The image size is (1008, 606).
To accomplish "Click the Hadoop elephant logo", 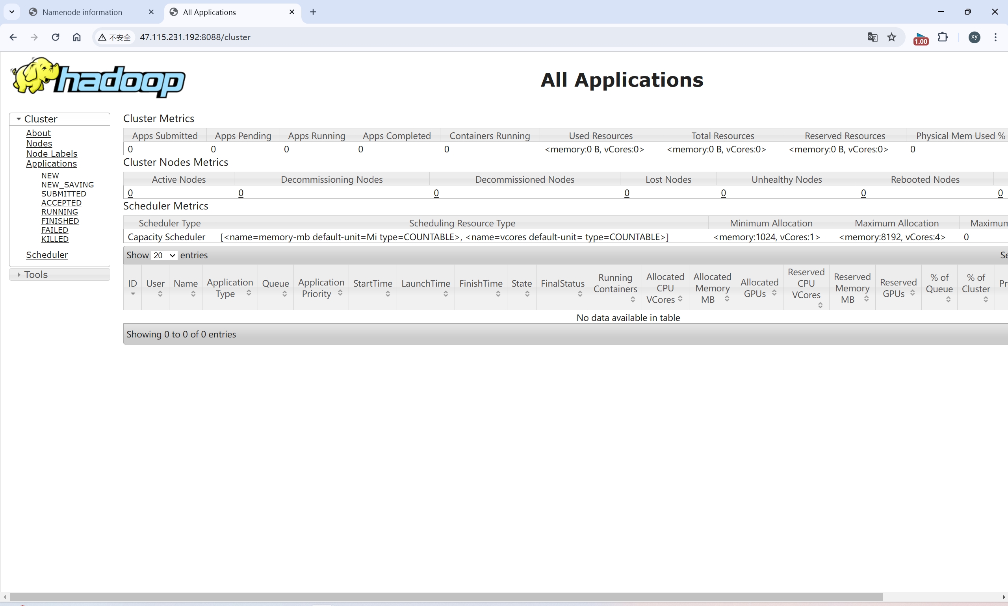I will click(x=98, y=77).
